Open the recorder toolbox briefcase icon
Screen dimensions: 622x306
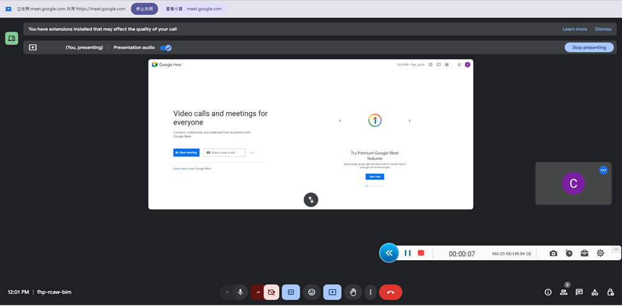pos(584,253)
